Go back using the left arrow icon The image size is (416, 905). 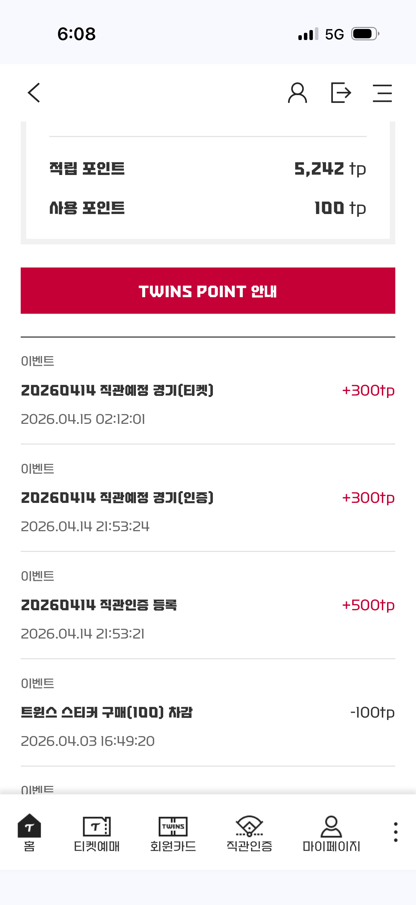(x=34, y=93)
